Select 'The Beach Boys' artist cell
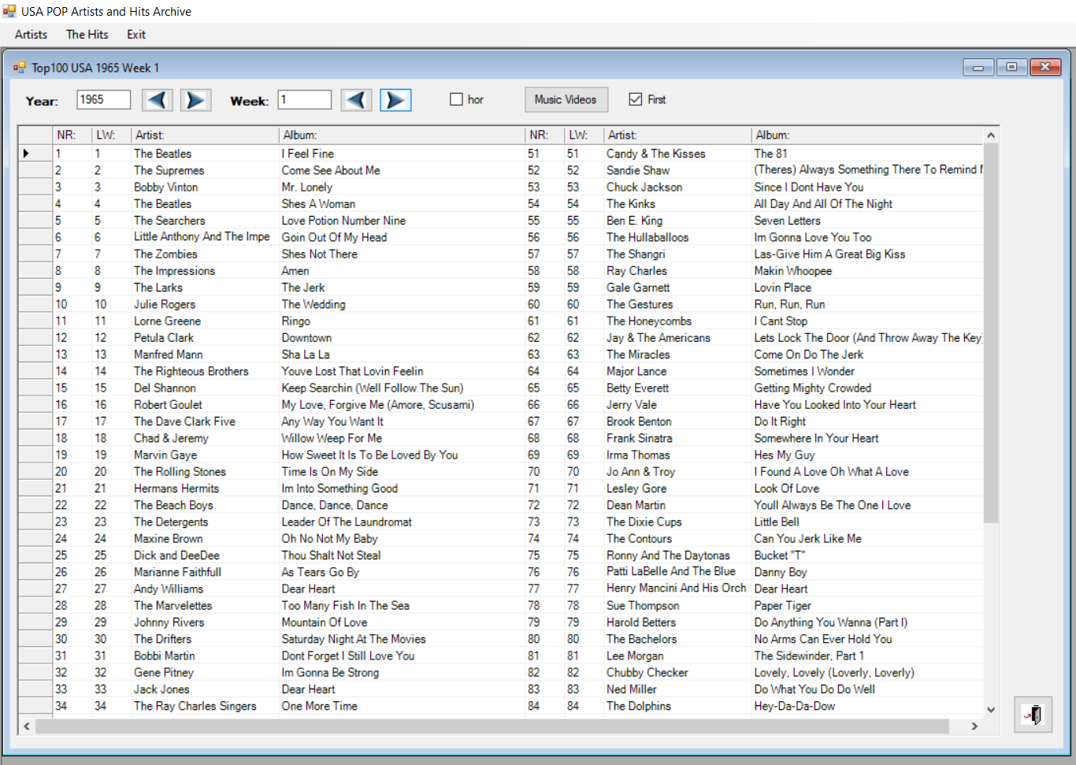The image size is (1076, 765). (205, 505)
